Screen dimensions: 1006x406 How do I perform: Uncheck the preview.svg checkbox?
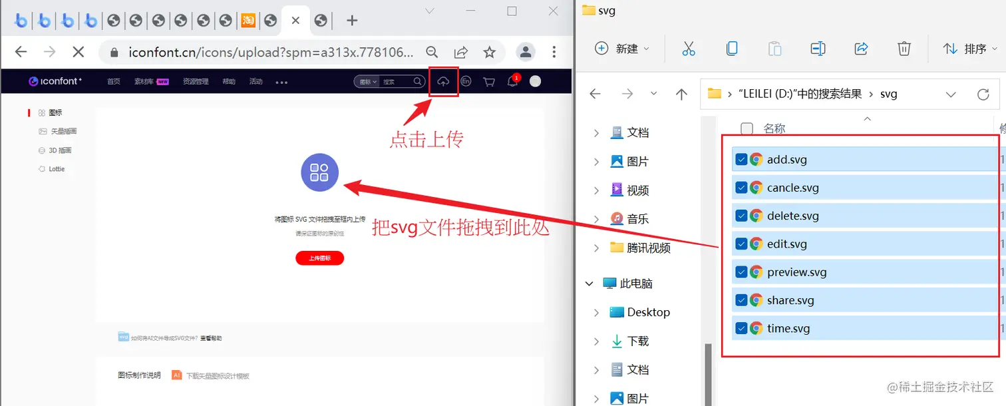coord(741,272)
